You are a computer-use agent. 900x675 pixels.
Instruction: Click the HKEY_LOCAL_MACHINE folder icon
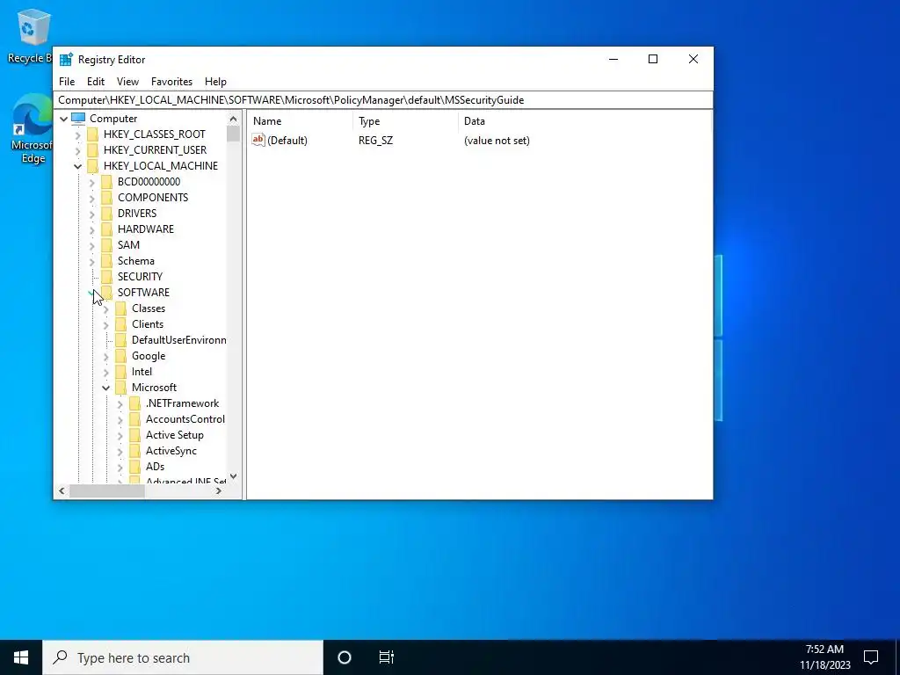click(x=92, y=166)
